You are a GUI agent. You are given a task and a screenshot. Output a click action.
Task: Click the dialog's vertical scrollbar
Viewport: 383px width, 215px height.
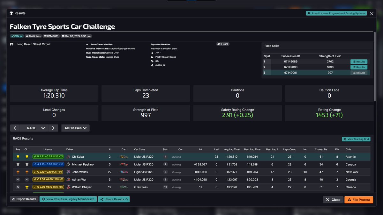375,67
